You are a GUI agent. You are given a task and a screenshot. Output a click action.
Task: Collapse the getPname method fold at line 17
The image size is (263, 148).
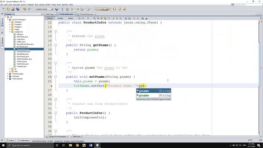[55, 45]
